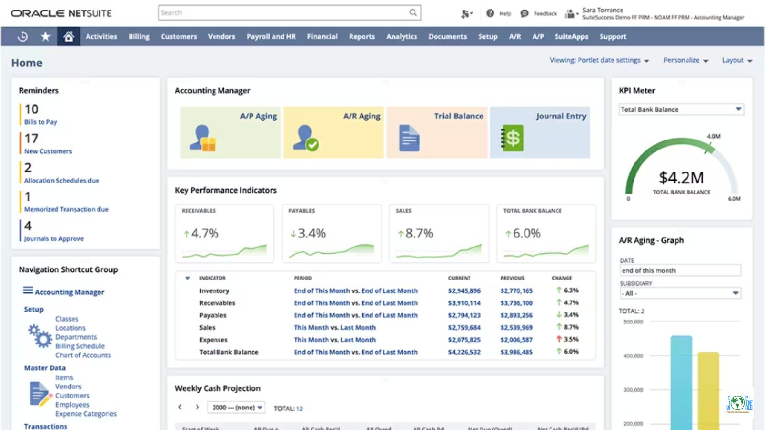The width and height of the screenshot is (765, 430).
Task: Click the blue A/R Aging bar
Action: click(681, 382)
